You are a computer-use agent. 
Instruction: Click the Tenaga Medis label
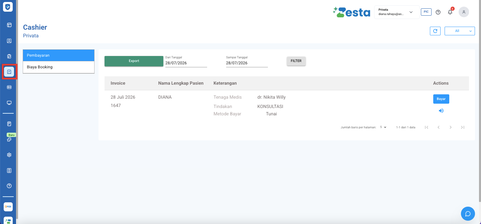pyautogui.click(x=227, y=97)
